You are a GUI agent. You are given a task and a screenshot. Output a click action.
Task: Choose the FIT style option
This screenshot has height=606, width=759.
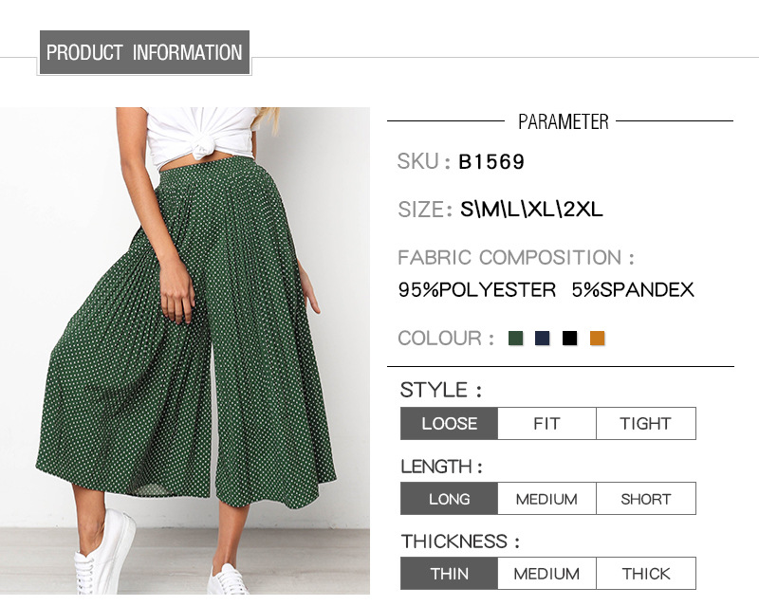546,424
